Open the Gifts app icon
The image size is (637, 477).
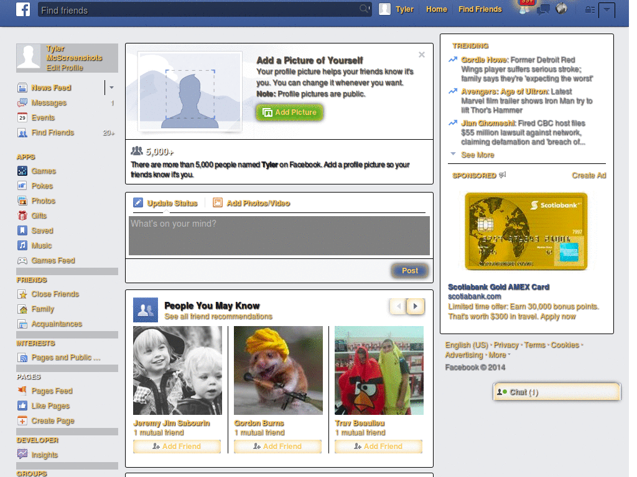pos(22,216)
